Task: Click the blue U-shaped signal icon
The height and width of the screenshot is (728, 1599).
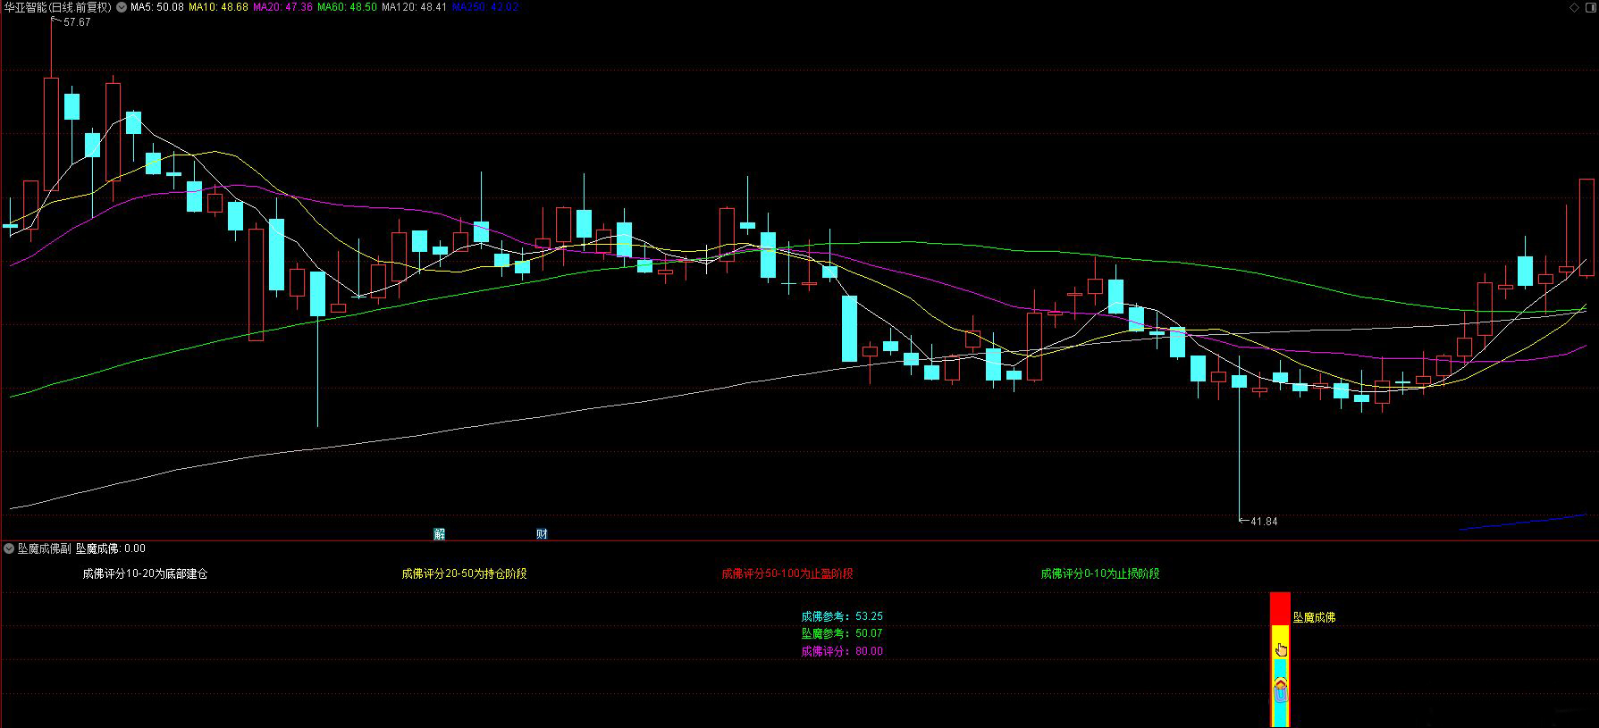Action: (1281, 695)
